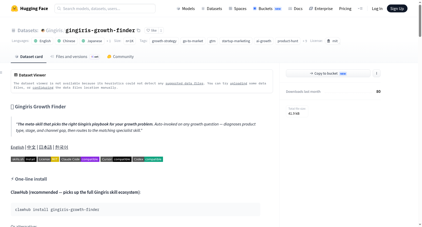This screenshot has width=422, height=227.
Task: Click the mit license tag
Action: (x=332, y=41)
